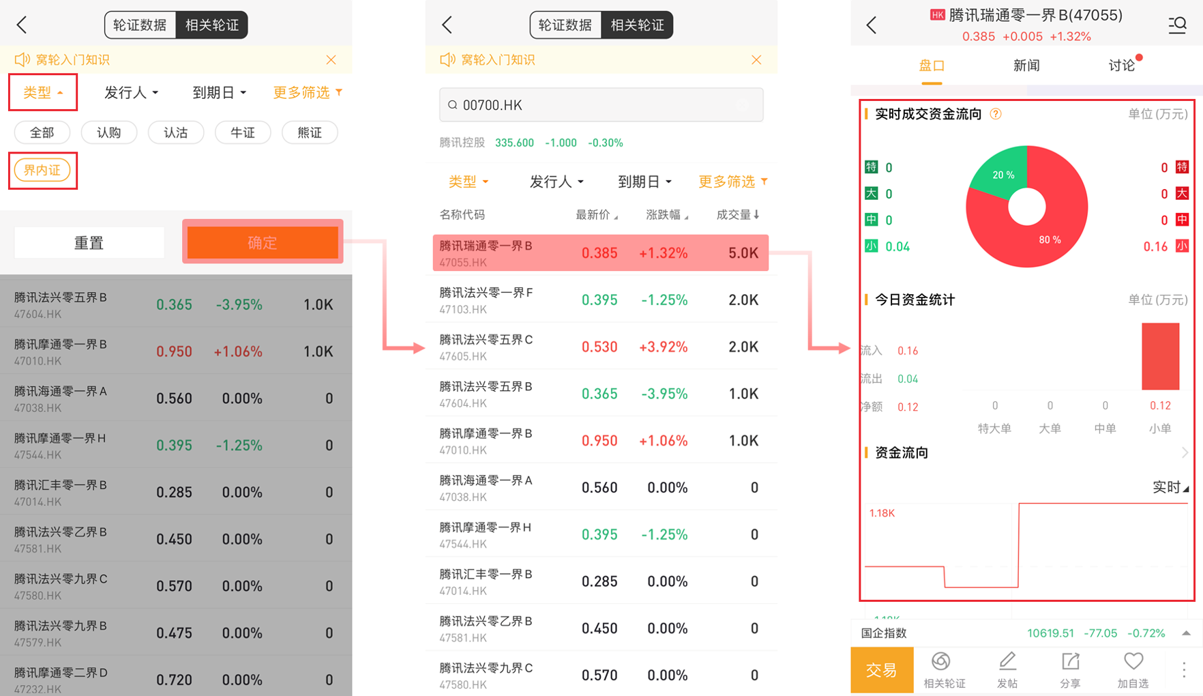Viewport: 1203px width, 696px height.
Task: Tap 加自选 heart icon
Action: pyautogui.click(x=1133, y=669)
